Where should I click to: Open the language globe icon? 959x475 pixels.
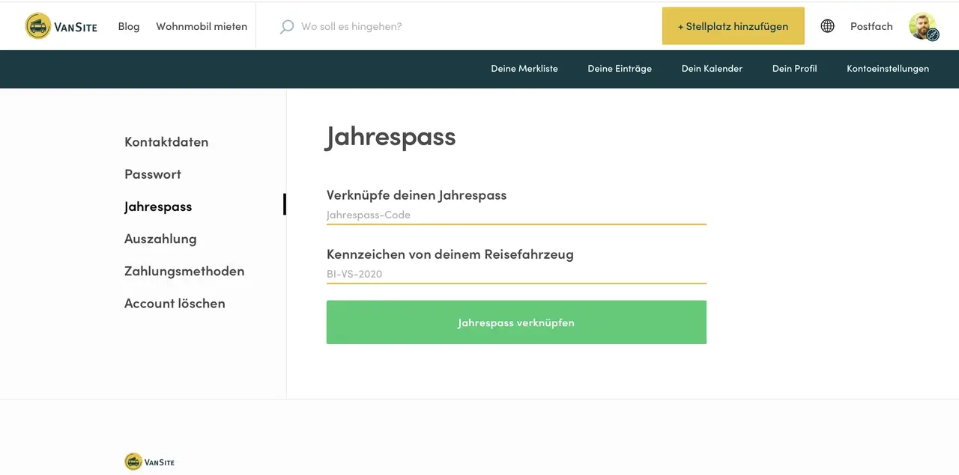pyautogui.click(x=827, y=26)
